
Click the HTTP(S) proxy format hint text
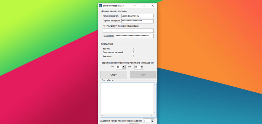pyautogui.click(x=121, y=26)
